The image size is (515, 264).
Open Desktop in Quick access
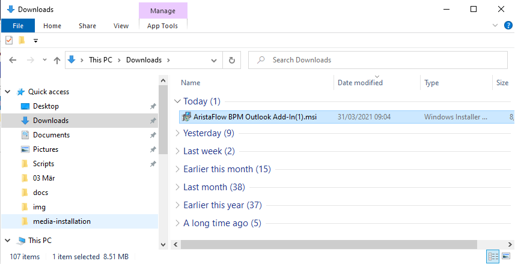tap(46, 106)
